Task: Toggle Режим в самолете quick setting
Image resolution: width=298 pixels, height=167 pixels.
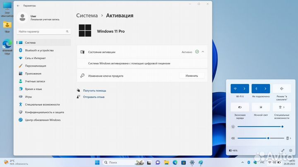Action: tap(282, 88)
